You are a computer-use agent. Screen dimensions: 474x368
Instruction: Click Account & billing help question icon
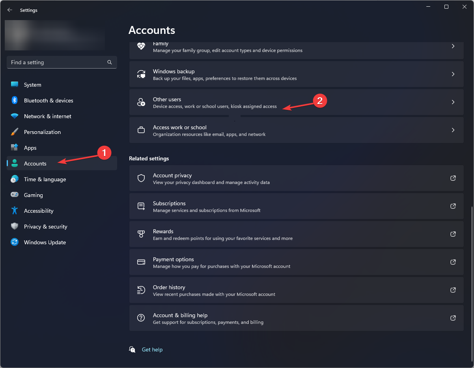(x=141, y=318)
